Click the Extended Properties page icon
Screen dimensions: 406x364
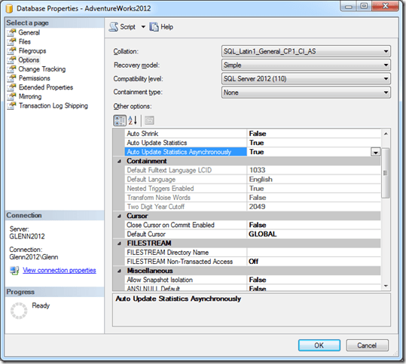(11, 87)
